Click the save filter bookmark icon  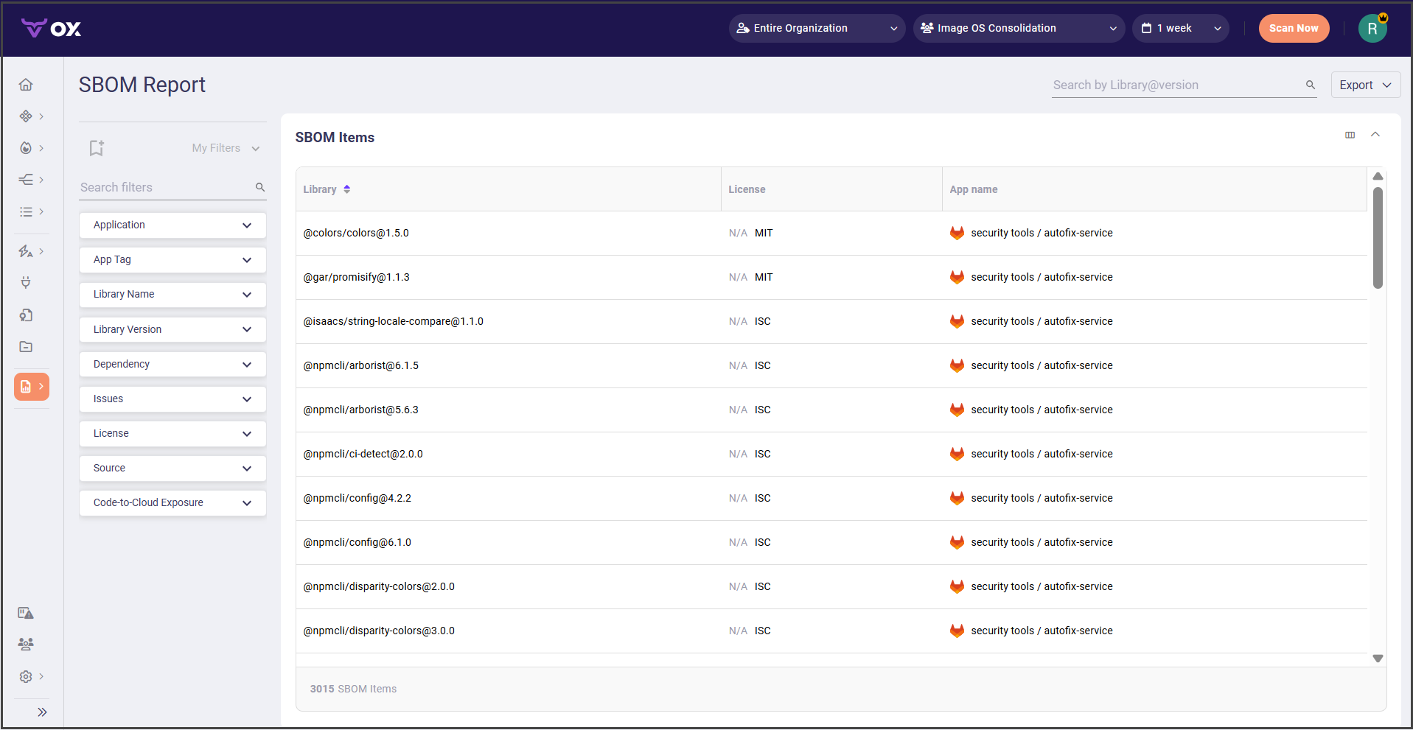(97, 148)
